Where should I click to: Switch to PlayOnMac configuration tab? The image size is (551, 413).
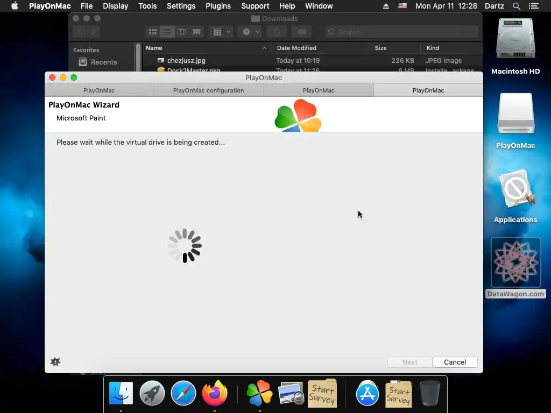[x=208, y=90]
